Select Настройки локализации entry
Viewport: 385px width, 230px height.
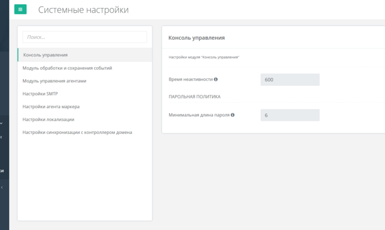tap(48, 120)
